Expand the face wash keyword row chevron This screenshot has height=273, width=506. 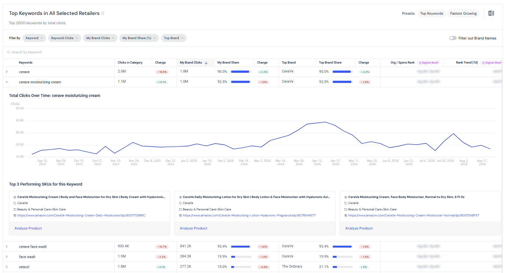(x=7, y=257)
